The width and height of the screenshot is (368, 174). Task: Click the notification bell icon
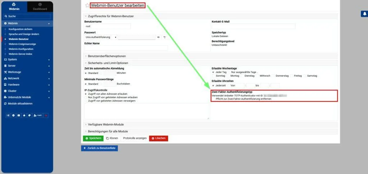click(364, 14)
